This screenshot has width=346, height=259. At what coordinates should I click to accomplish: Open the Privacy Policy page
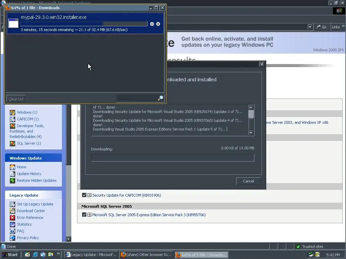28,238
